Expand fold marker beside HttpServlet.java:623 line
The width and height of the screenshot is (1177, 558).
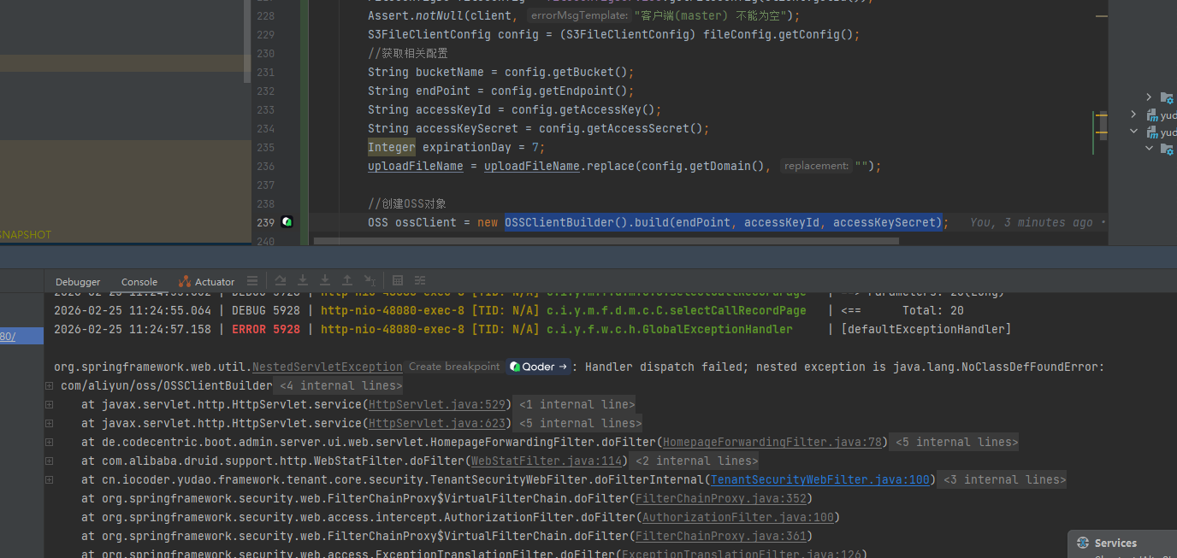click(x=50, y=424)
